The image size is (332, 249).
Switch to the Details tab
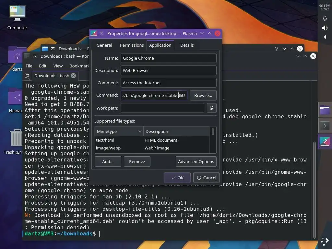pyautogui.click(x=187, y=45)
